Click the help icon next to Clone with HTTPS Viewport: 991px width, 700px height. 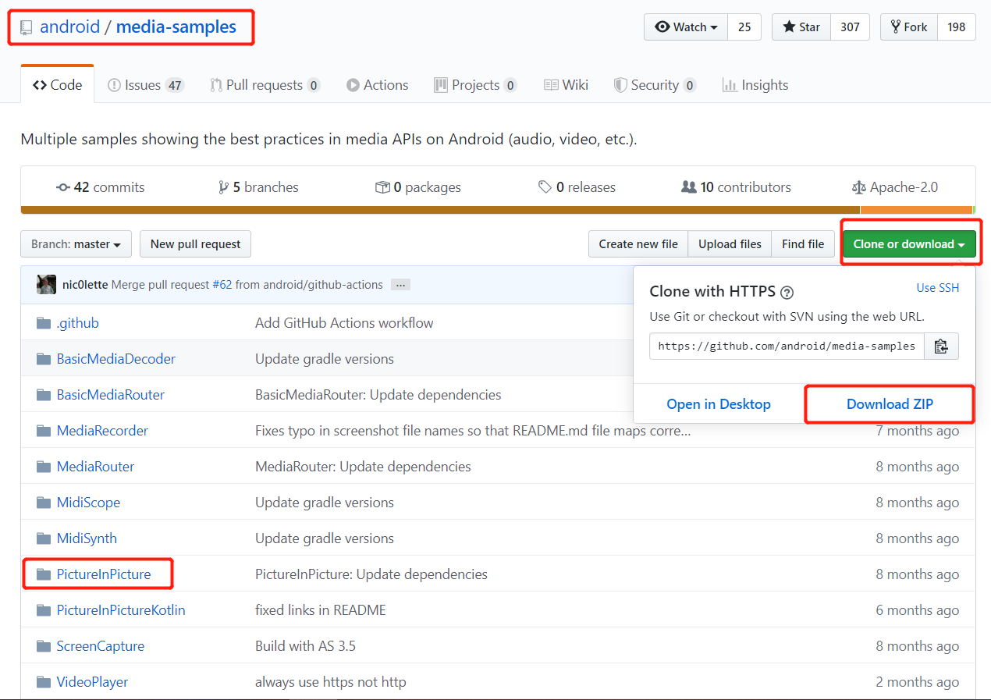click(x=787, y=293)
